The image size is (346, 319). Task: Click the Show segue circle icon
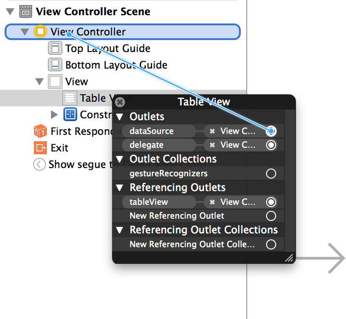40,164
